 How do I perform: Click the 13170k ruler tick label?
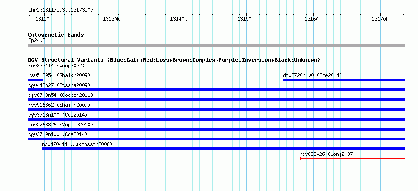pyautogui.click(x=380, y=19)
